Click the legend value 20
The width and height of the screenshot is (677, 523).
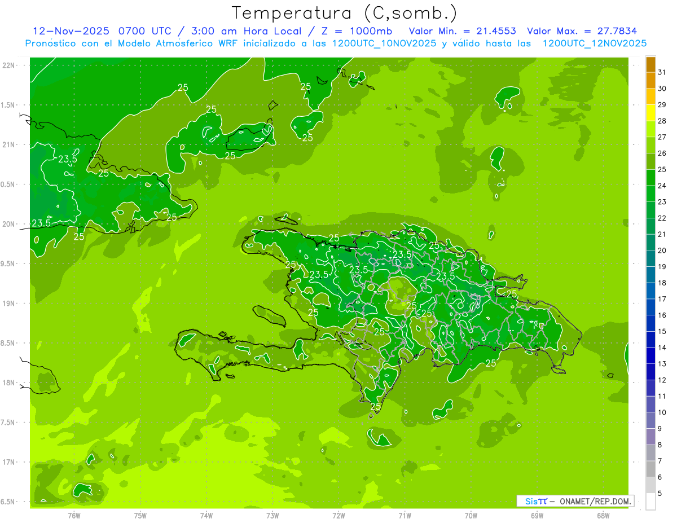point(662,250)
